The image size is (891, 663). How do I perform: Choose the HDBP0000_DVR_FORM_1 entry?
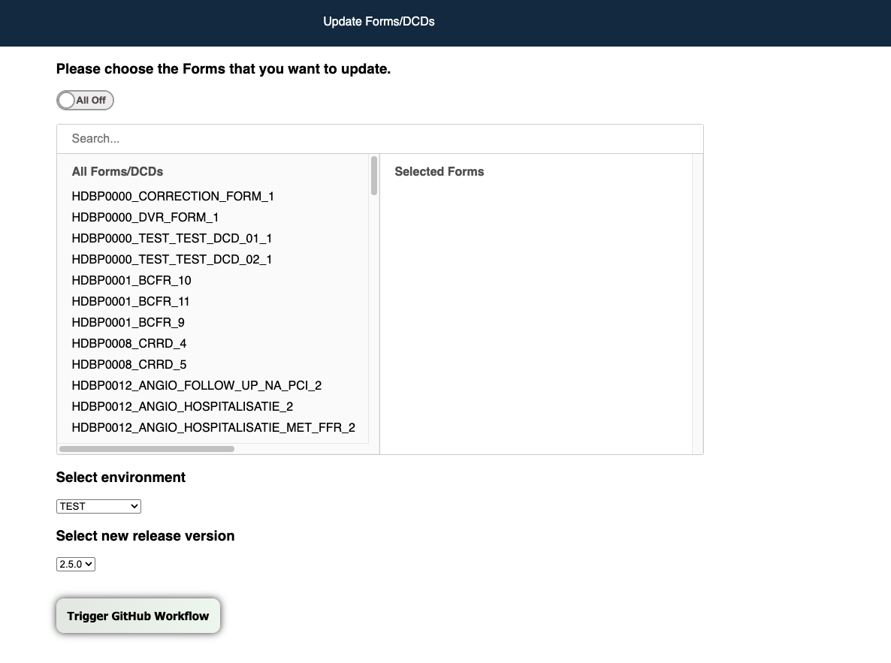point(145,218)
